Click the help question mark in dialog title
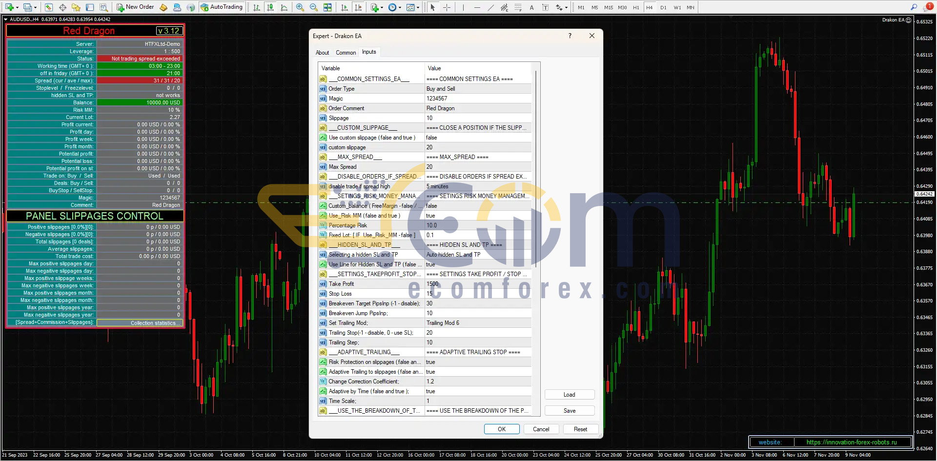 click(x=570, y=36)
